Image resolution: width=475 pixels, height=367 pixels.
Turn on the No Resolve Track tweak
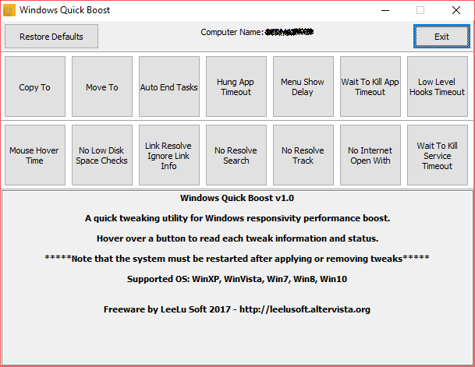click(x=303, y=155)
